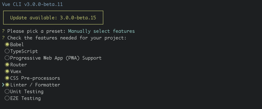
Task: Select the Unit Testing label
Action: (x=27, y=91)
